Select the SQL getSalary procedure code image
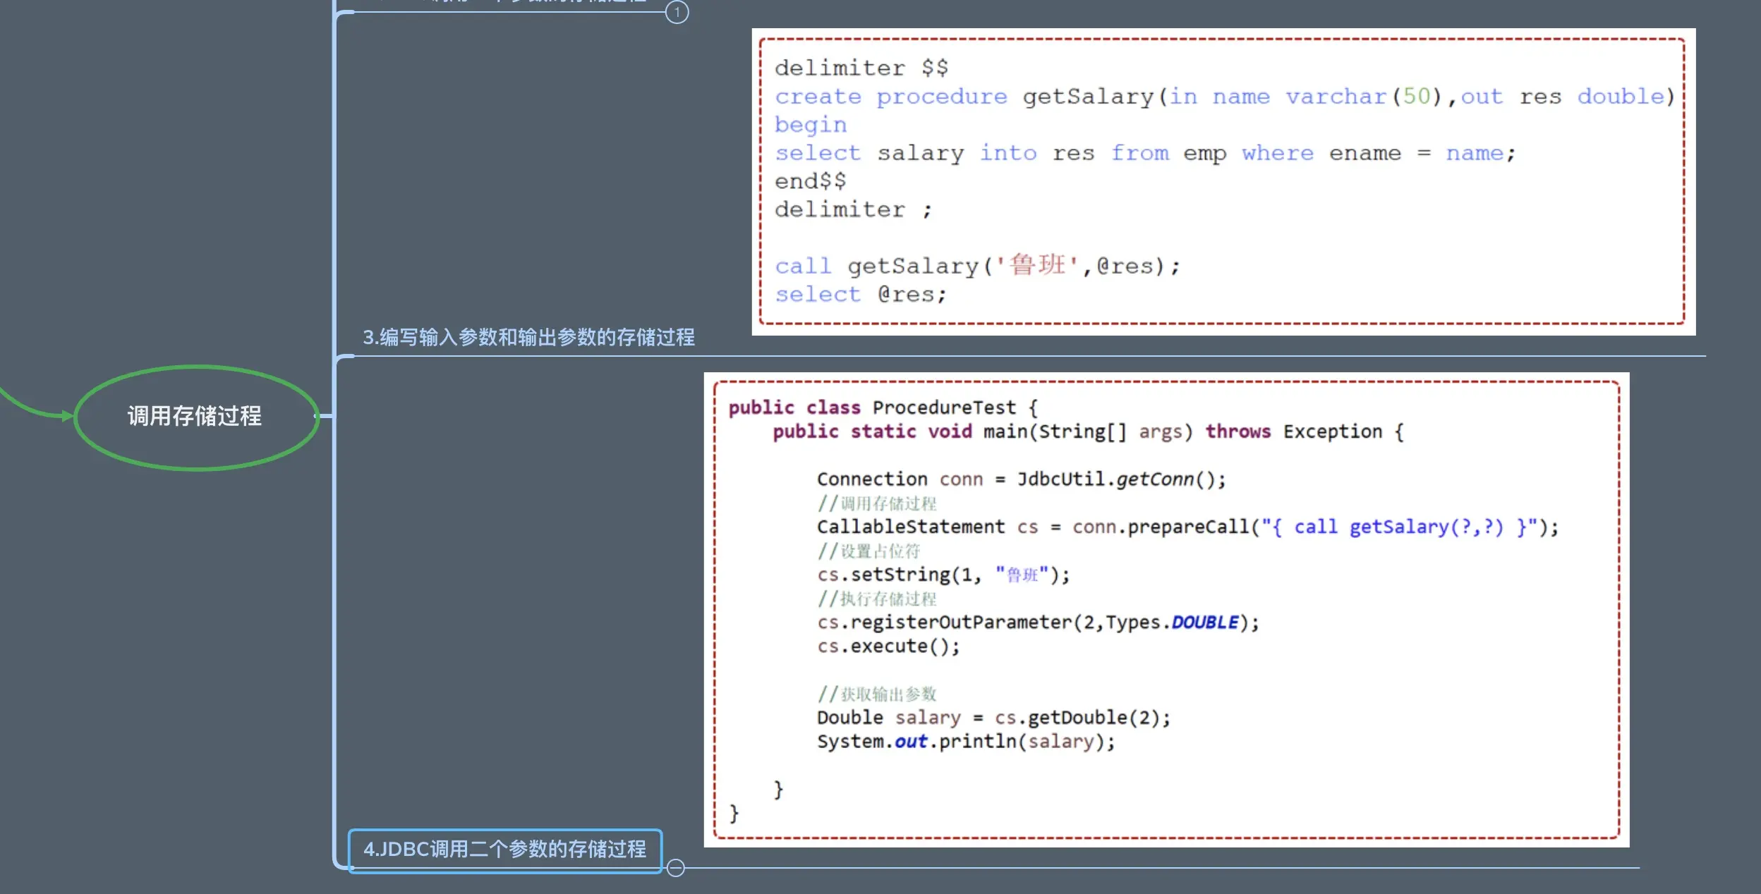Viewport: 1761px width, 894px height. click(1223, 182)
